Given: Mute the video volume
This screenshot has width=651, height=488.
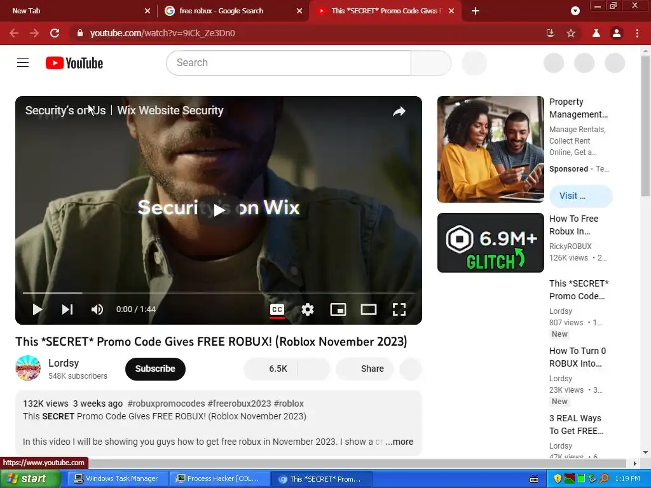Looking at the screenshot, I should point(97,309).
